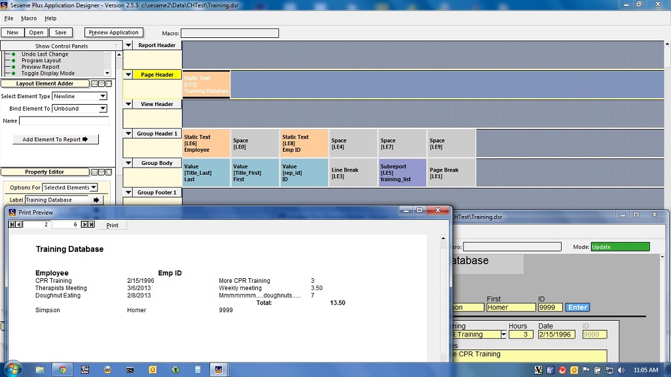
Task: Select Line Break LE3 element
Action: [x=353, y=173]
